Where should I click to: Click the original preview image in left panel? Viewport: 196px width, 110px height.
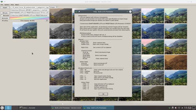25,30
